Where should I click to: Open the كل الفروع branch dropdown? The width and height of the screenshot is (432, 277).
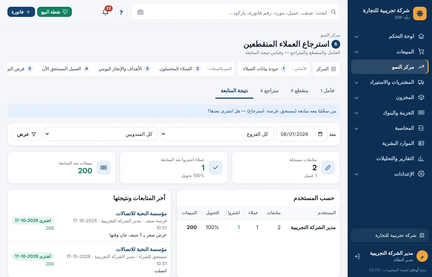[x=217, y=134]
